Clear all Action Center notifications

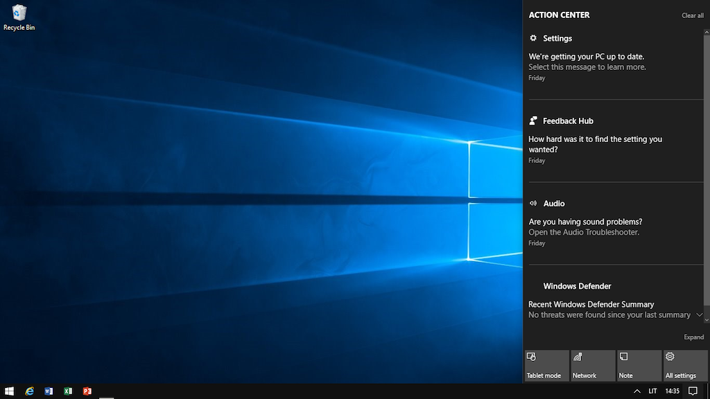click(x=692, y=15)
